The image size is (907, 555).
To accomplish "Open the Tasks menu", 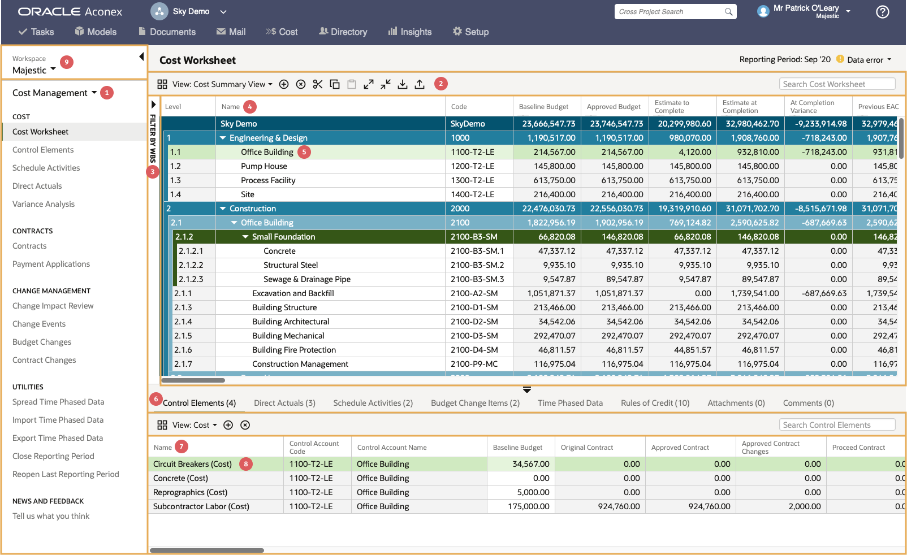I will 36,32.
